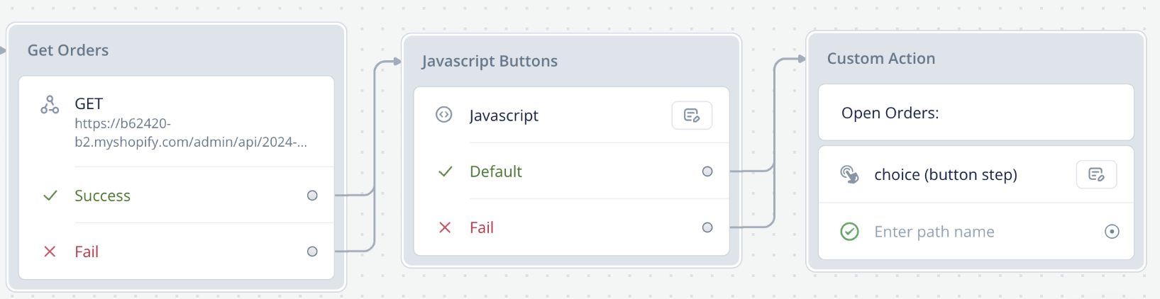1160x299 pixels.
Task: Click the Enter path name output port
Action: click(x=1112, y=232)
